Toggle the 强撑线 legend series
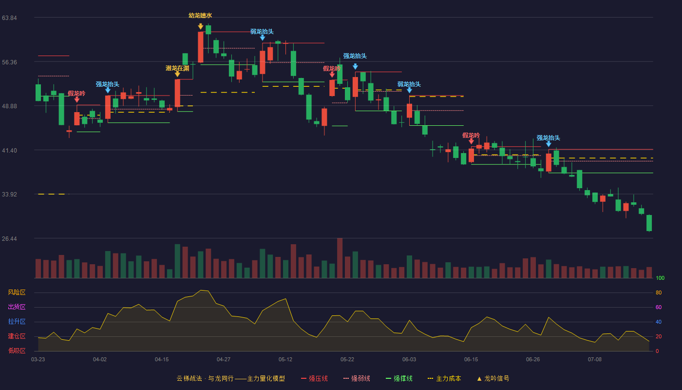Screen dimensions: 682x390 (x=399, y=378)
